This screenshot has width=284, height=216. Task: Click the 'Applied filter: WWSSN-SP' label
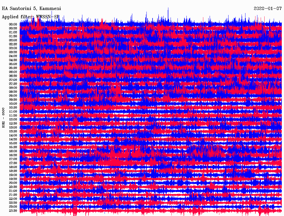(31, 17)
